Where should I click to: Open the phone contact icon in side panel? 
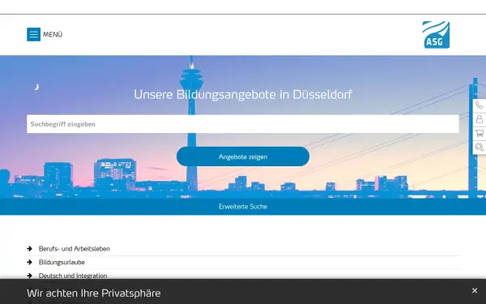(480, 105)
